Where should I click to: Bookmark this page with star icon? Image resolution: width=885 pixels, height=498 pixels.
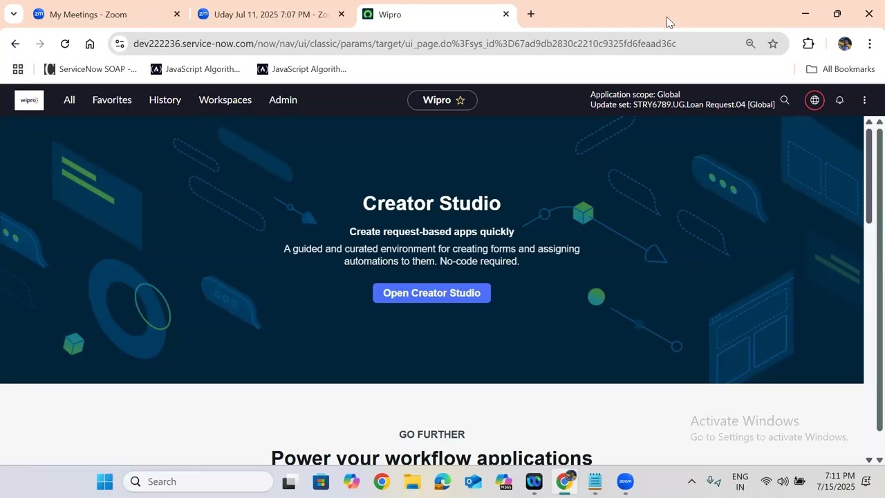[x=773, y=44]
